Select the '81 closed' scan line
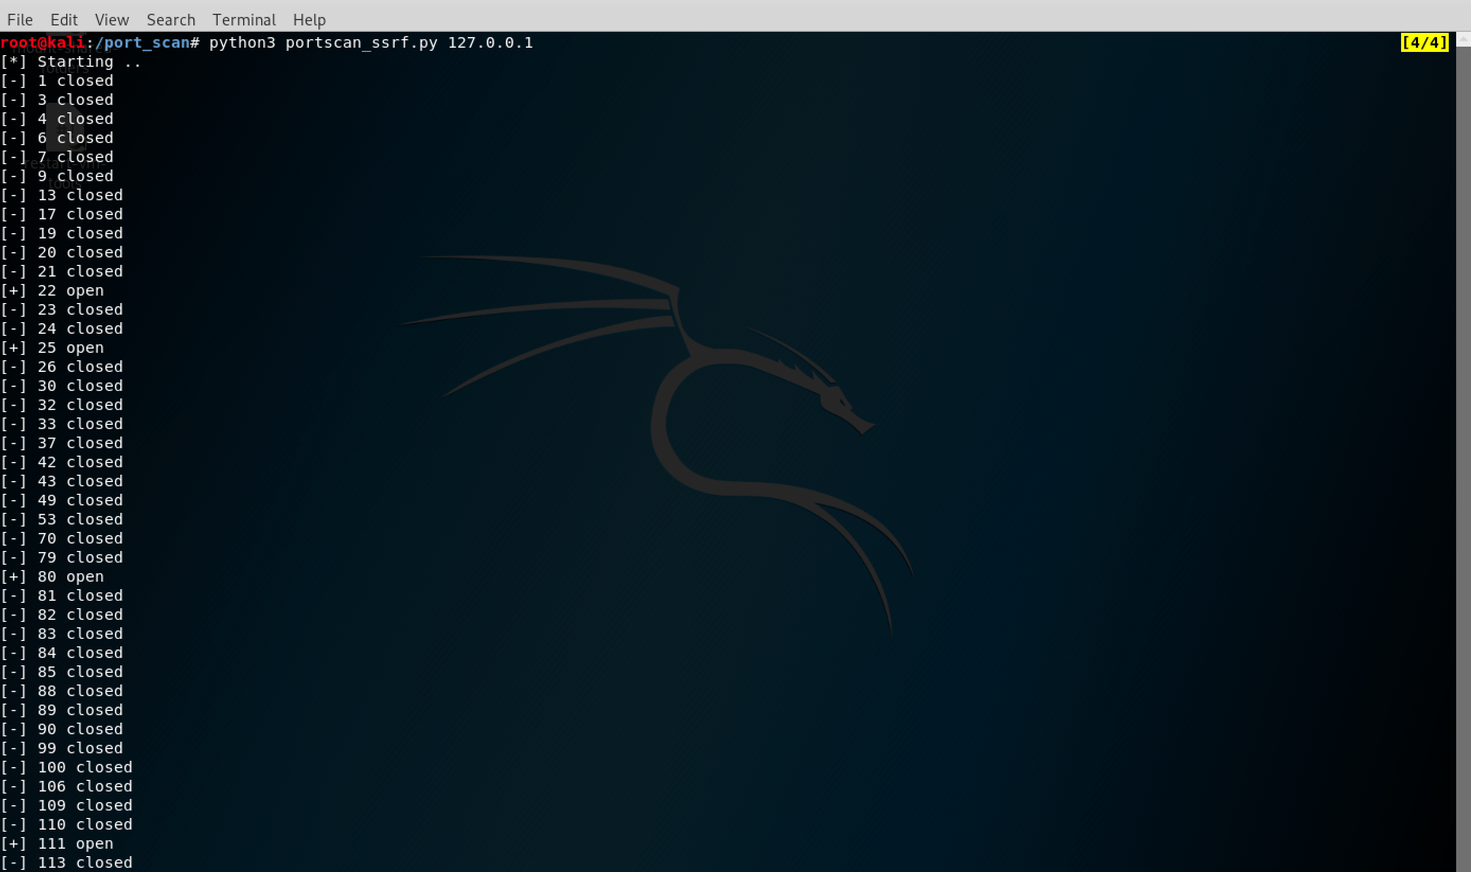Image resolution: width=1471 pixels, height=872 pixels. click(x=61, y=597)
